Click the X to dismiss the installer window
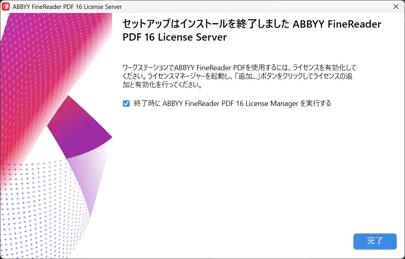The height and width of the screenshot is (259, 405). point(396,6)
